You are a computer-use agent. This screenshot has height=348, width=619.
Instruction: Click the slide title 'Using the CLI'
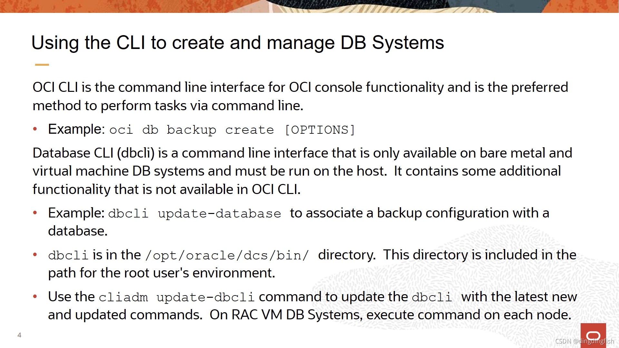click(x=237, y=43)
